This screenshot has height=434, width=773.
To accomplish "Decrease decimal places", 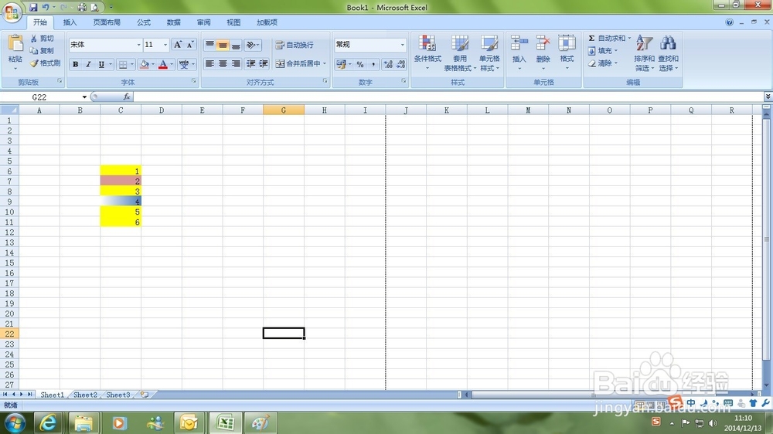I will [x=400, y=65].
